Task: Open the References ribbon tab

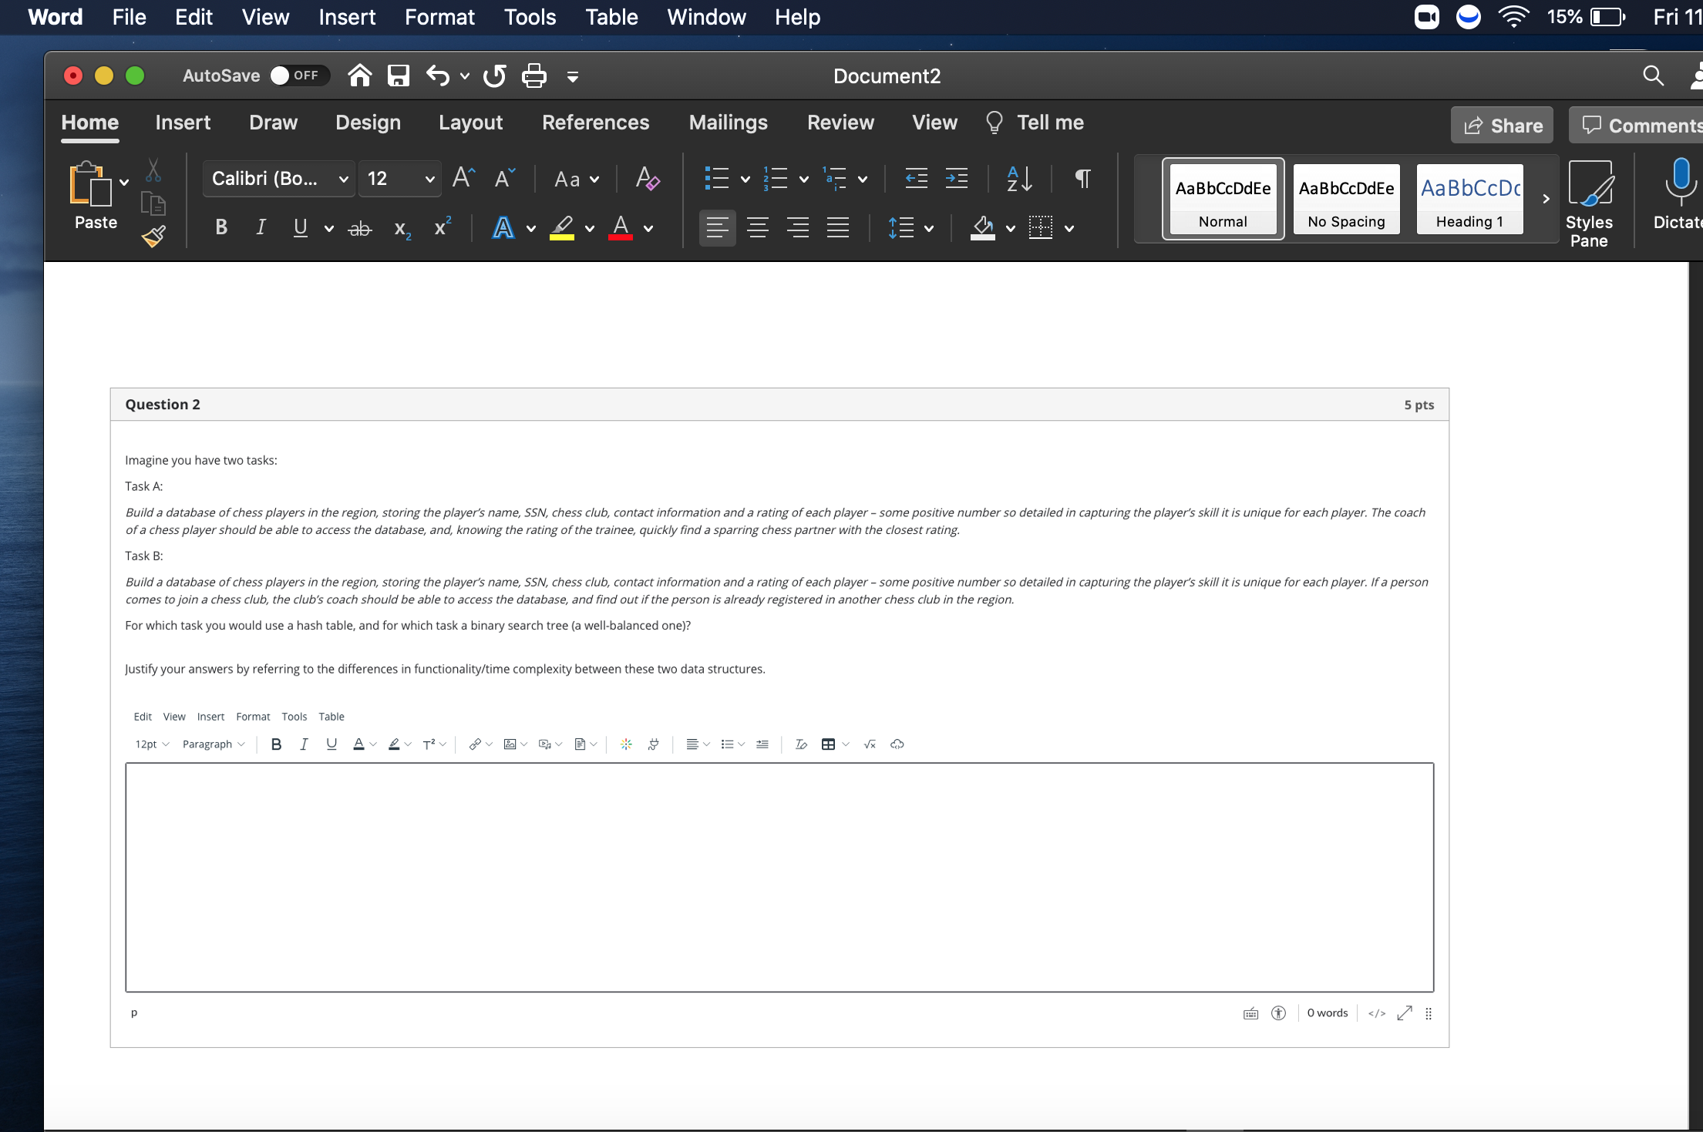Action: pos(595,123)
